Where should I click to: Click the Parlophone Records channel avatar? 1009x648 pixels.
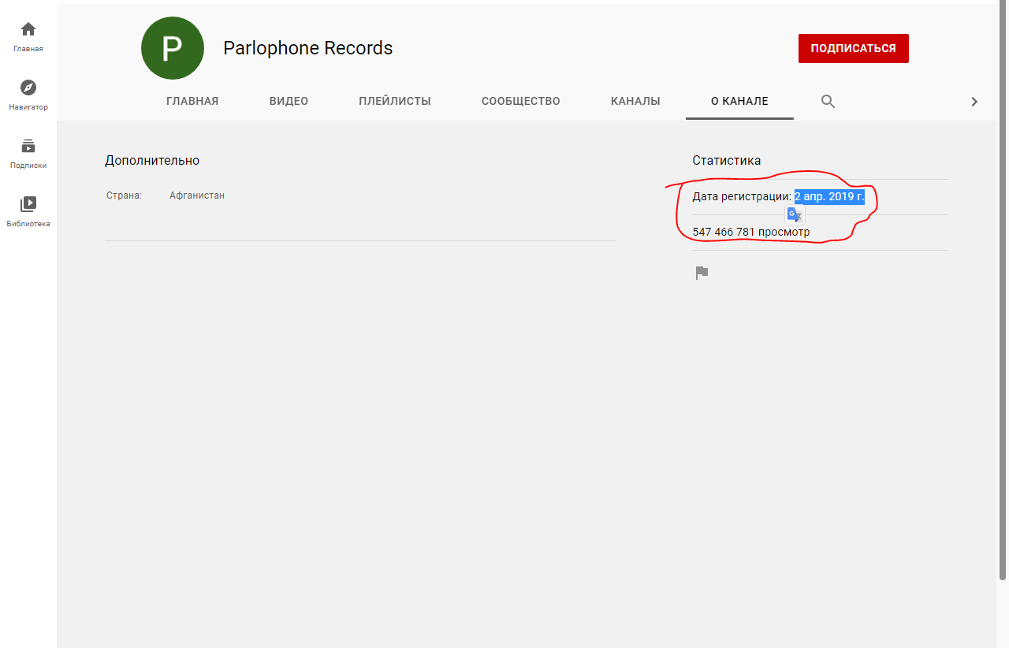[x=173, y=48]
